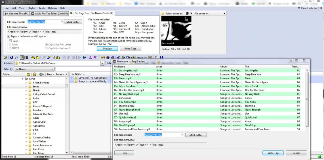Screen dimensions: 324x160
Task: Open the Playlist menu
Action: click(31, 8)
